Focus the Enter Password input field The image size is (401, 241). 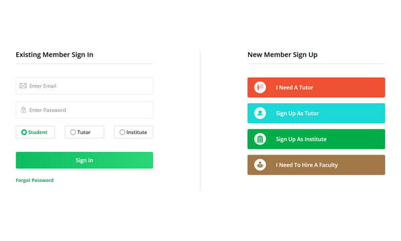click(x=84, y=110)
